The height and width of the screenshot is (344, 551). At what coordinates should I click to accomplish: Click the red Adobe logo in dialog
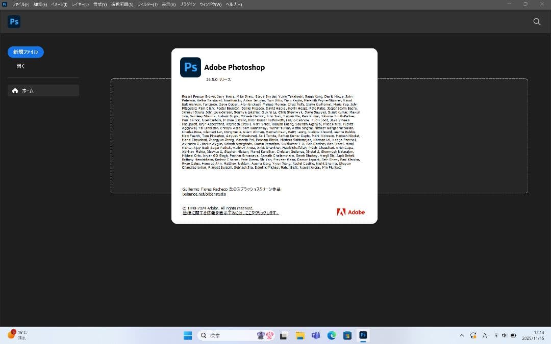pyautogui.click(x=351, y=212)
